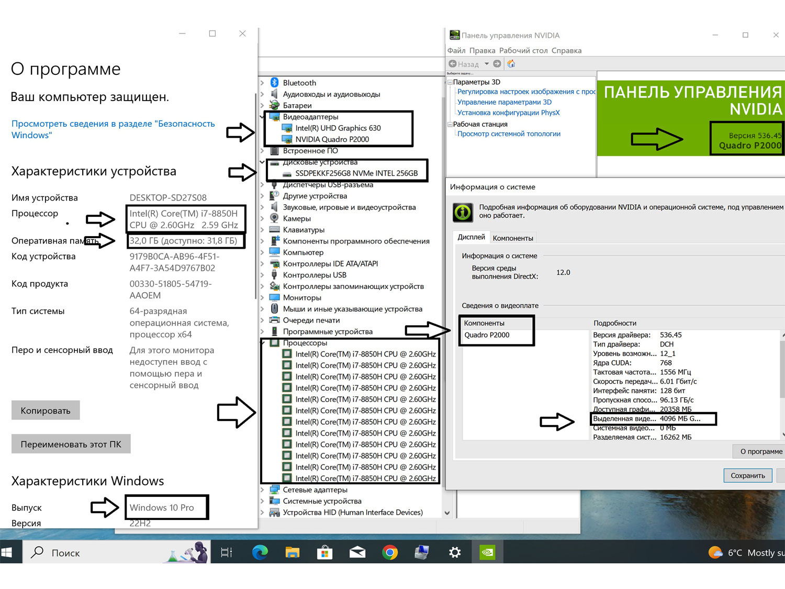Collapse the Рабочая станция tree node
The width and height of the screenshot is (785, 589).
click(450, 125)
